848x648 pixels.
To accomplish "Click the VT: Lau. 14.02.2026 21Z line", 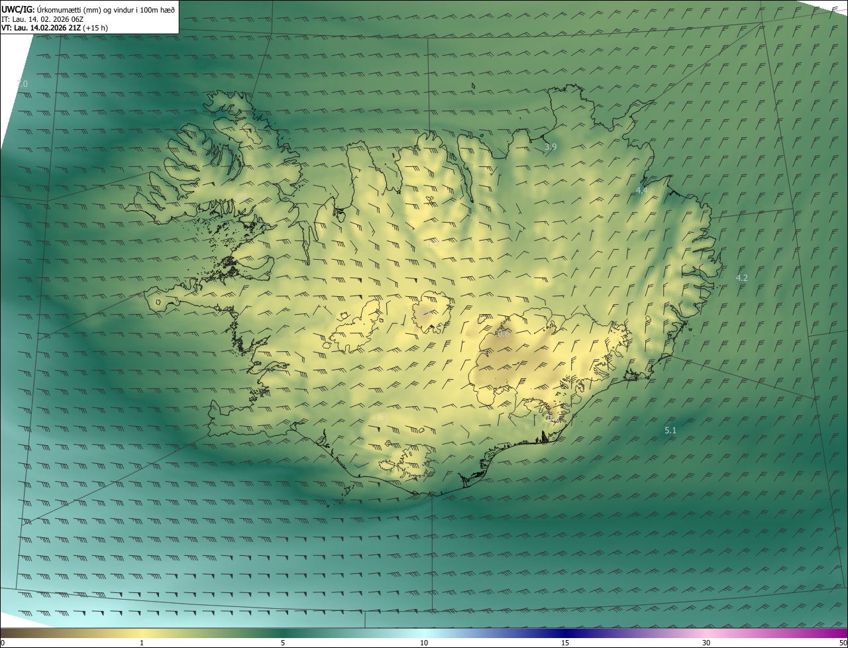I will tap(55, 28).
